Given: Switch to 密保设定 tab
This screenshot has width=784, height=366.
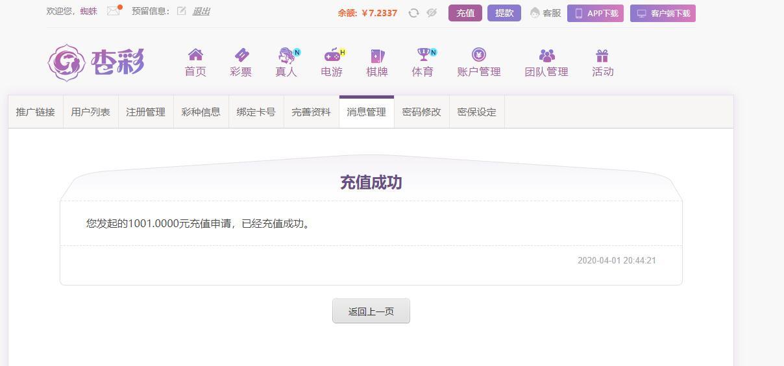Looking at the screenshot, I should pyautogui.click(x=477, y=112).
